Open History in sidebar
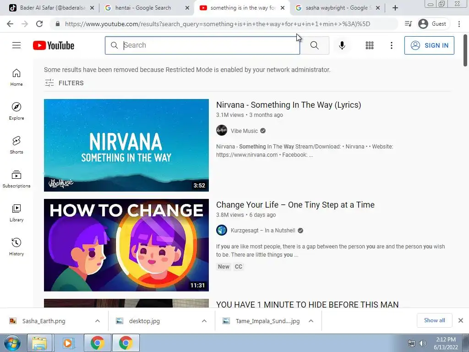The width and height of the screenshot is (469, 352). 16,247
